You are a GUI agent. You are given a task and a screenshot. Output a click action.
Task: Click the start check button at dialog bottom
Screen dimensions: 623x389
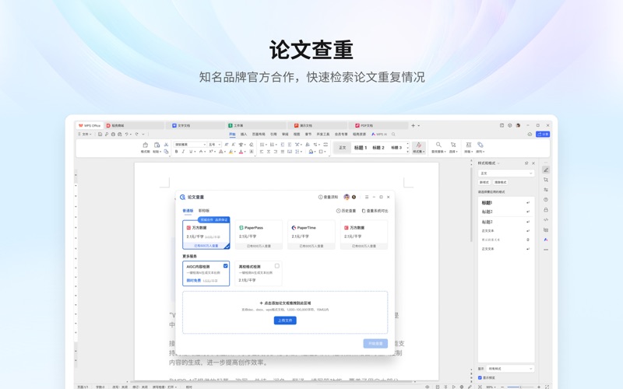[375, 343]
